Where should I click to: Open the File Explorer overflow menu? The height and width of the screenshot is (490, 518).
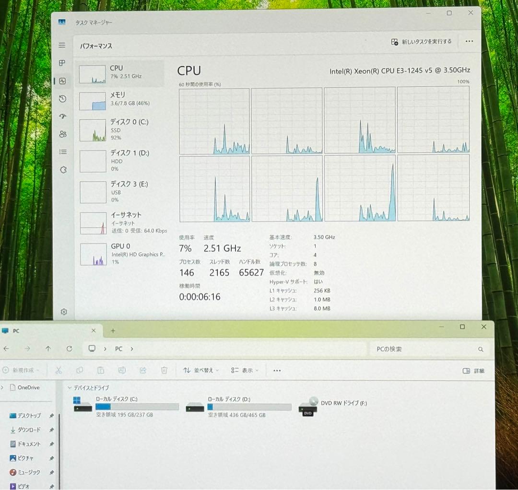tap(277, 370)
